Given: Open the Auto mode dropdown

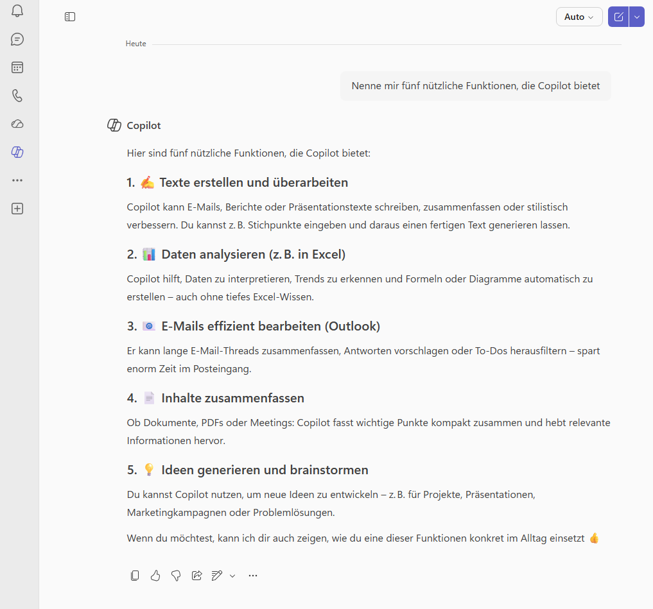Looking at the screenshot, I should (579, 17).
